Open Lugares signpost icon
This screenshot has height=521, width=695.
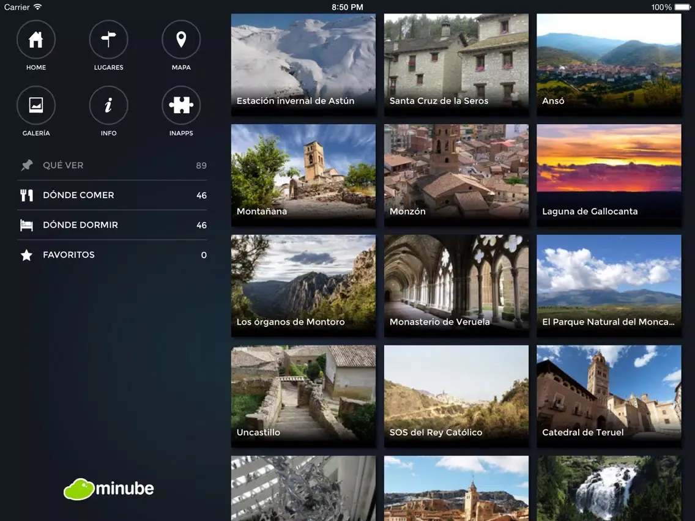pyautogui.click(x=109, y=39)
